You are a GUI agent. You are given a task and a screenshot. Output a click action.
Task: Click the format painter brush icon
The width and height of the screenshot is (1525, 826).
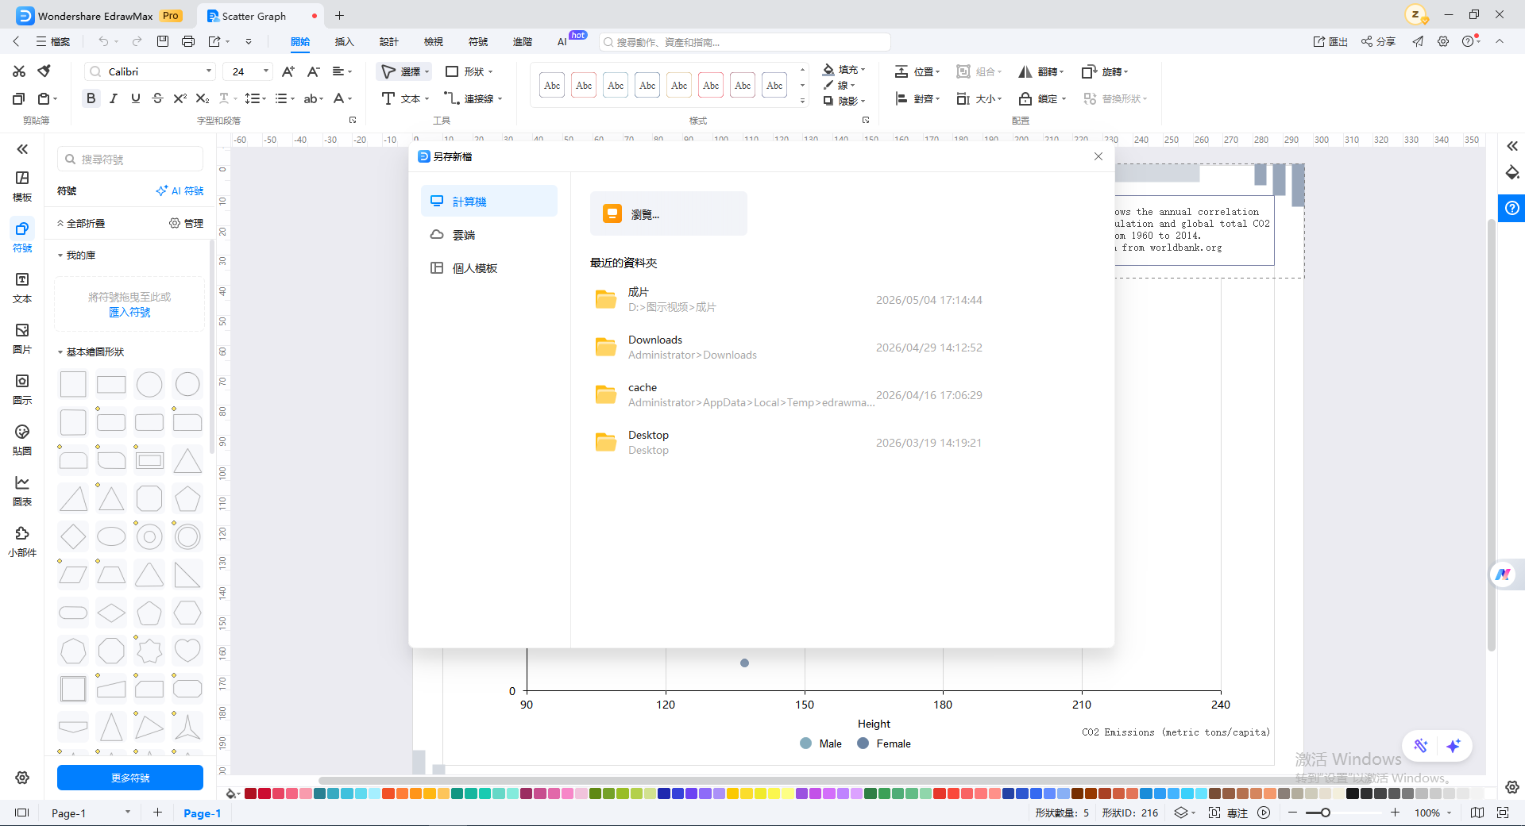[x=44, y=71]
